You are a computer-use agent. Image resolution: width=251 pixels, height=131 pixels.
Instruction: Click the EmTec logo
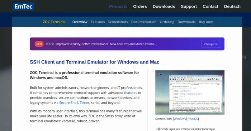pyautogui.click(x=23, y=6)
